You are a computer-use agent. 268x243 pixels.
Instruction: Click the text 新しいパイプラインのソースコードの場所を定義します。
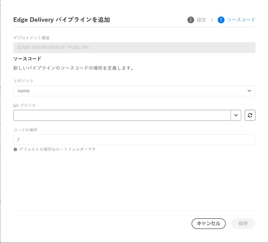(x=74, y=68)
